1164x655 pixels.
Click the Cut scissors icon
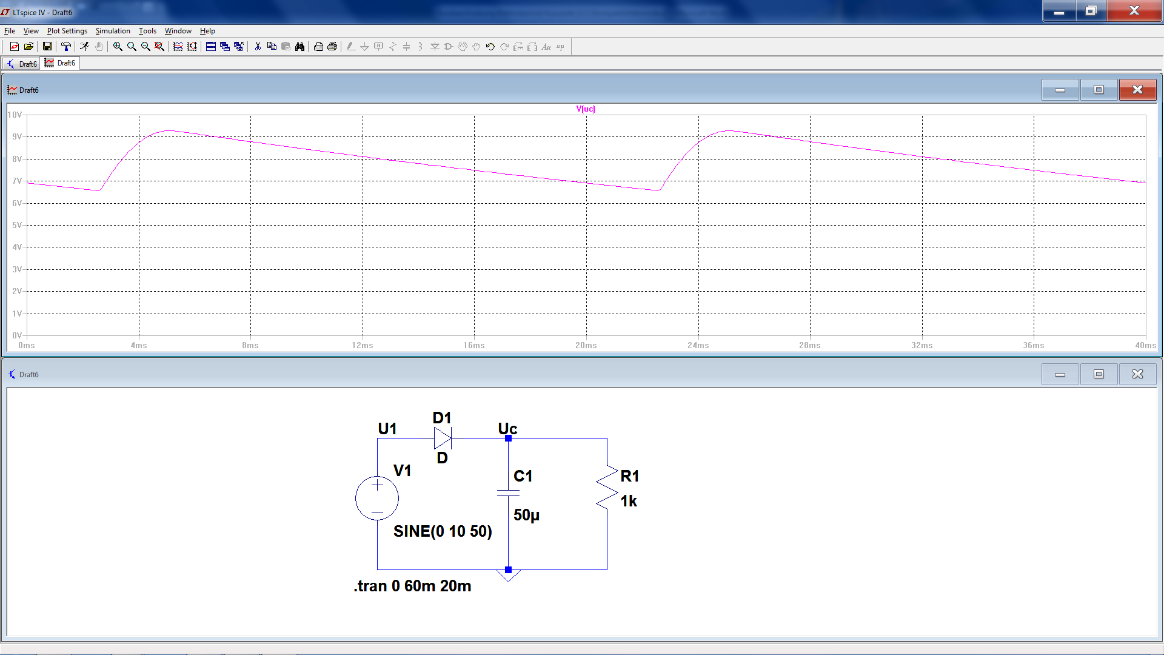pos(258,47)
